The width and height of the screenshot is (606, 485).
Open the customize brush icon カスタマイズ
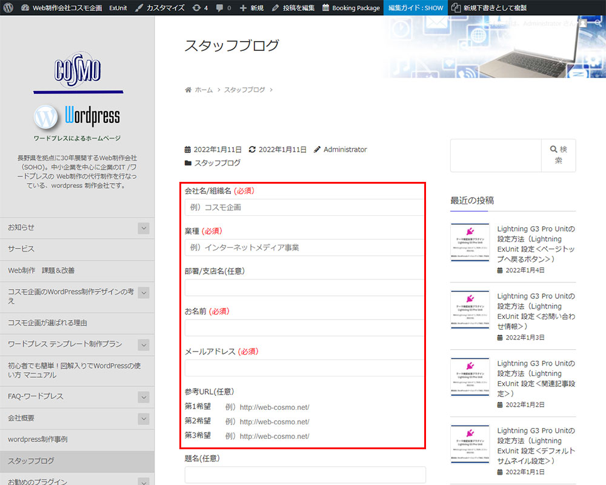tap(139, 8)
